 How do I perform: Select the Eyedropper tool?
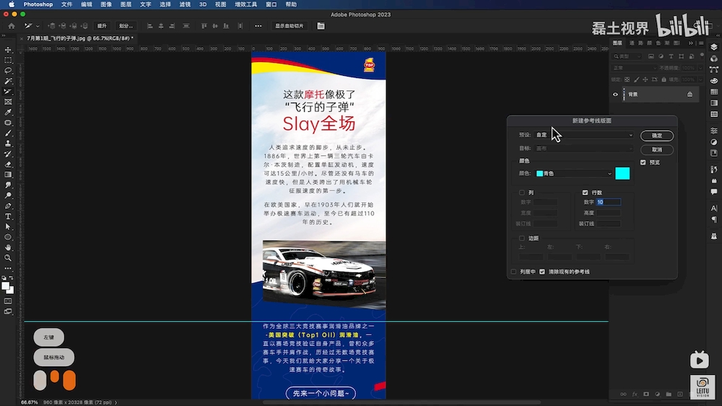click(8, 113)
